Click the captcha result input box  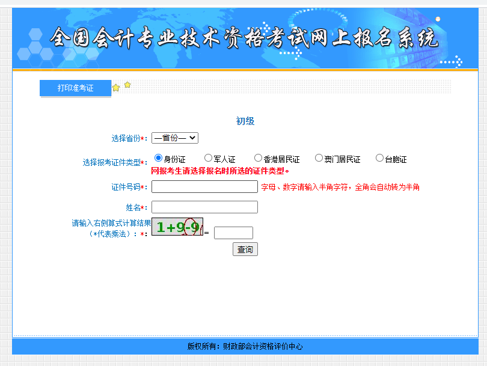coord(233,233)
